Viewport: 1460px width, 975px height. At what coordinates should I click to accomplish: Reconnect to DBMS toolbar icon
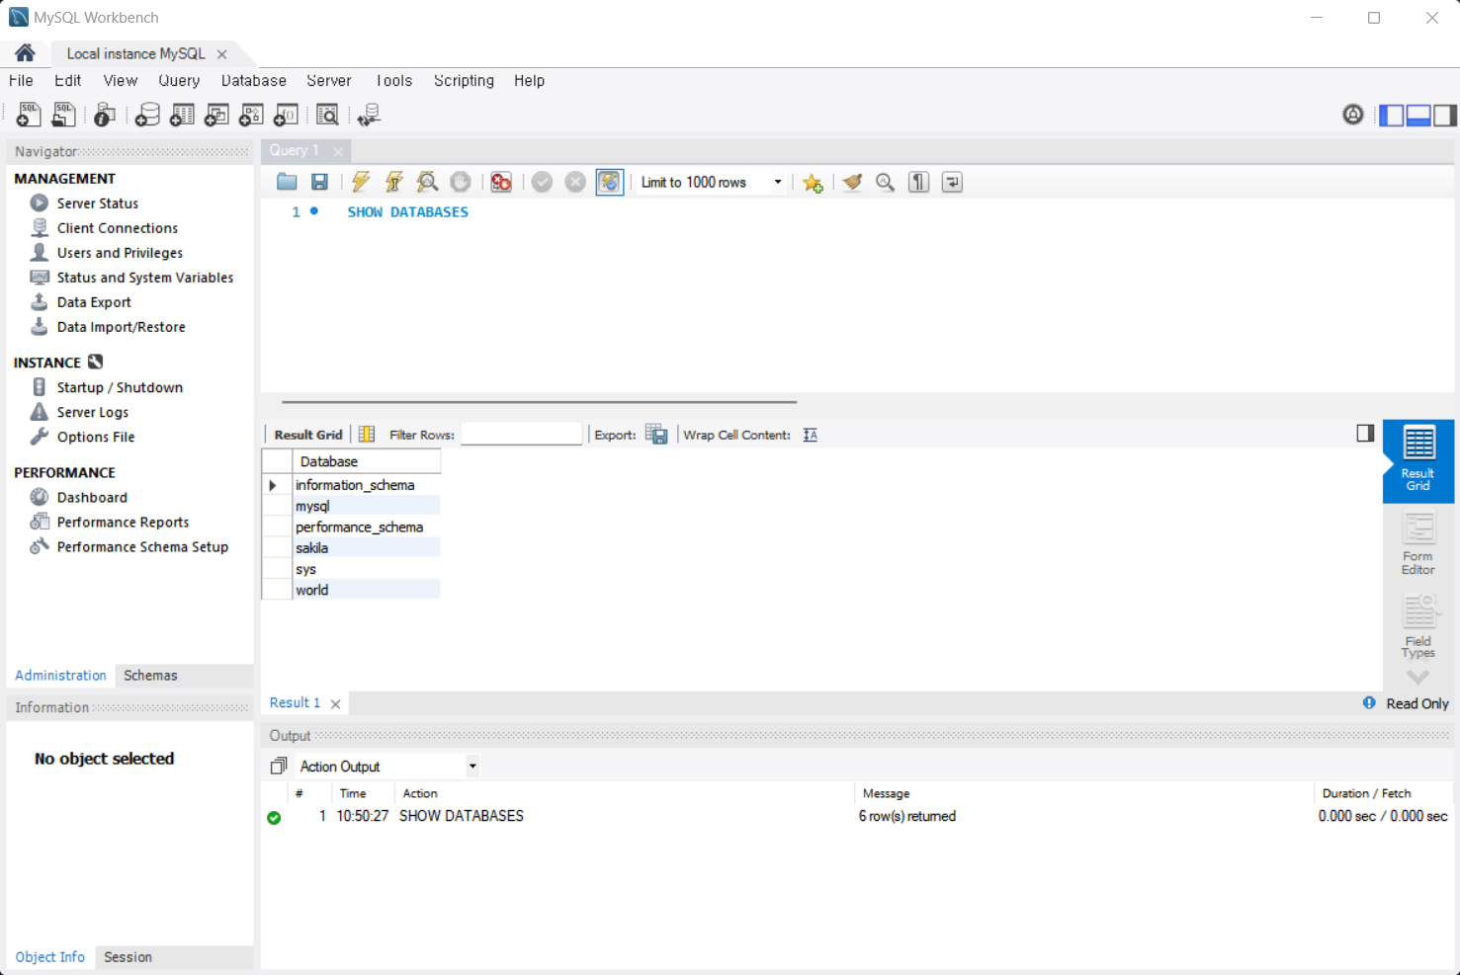click(x=369, y=115)
